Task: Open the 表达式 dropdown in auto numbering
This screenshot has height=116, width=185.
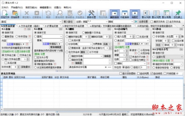Action: [148, 40]
